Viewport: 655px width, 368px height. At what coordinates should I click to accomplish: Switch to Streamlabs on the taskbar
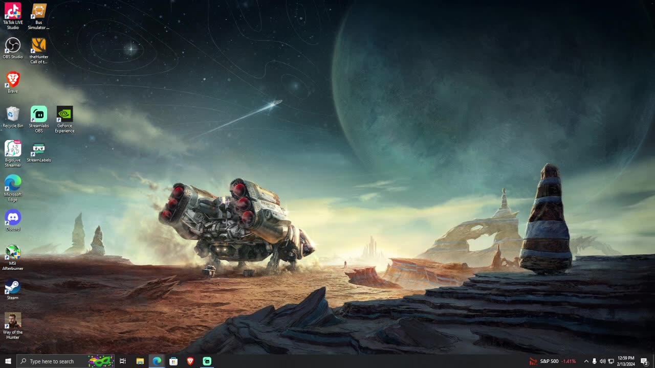[x=207, y=361]
